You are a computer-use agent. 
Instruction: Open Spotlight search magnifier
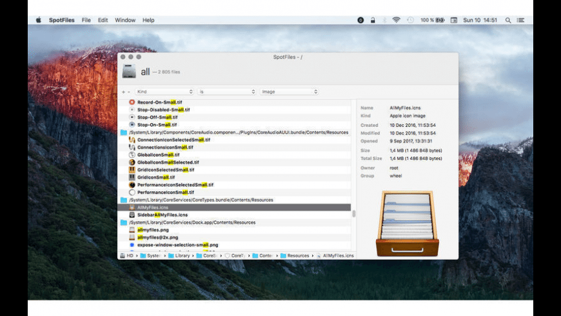[x=508, y=20]
